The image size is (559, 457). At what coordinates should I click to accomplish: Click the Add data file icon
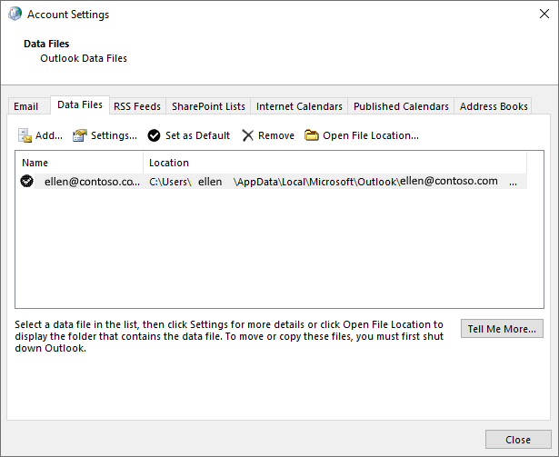pos(25,135)
